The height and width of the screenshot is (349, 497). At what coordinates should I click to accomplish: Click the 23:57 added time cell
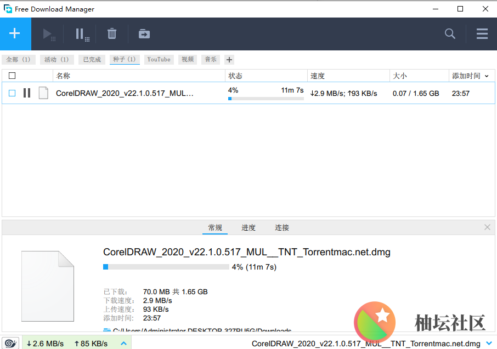tap(461, 93)
